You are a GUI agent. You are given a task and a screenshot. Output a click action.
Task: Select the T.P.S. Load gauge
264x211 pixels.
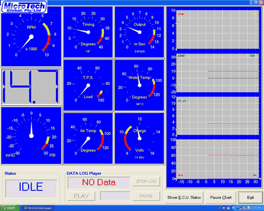[x=88, y=85]
